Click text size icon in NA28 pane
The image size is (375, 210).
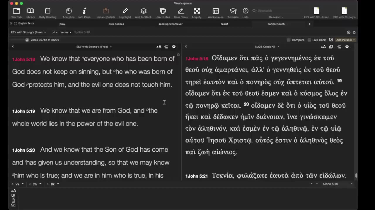tap(323, 47)
